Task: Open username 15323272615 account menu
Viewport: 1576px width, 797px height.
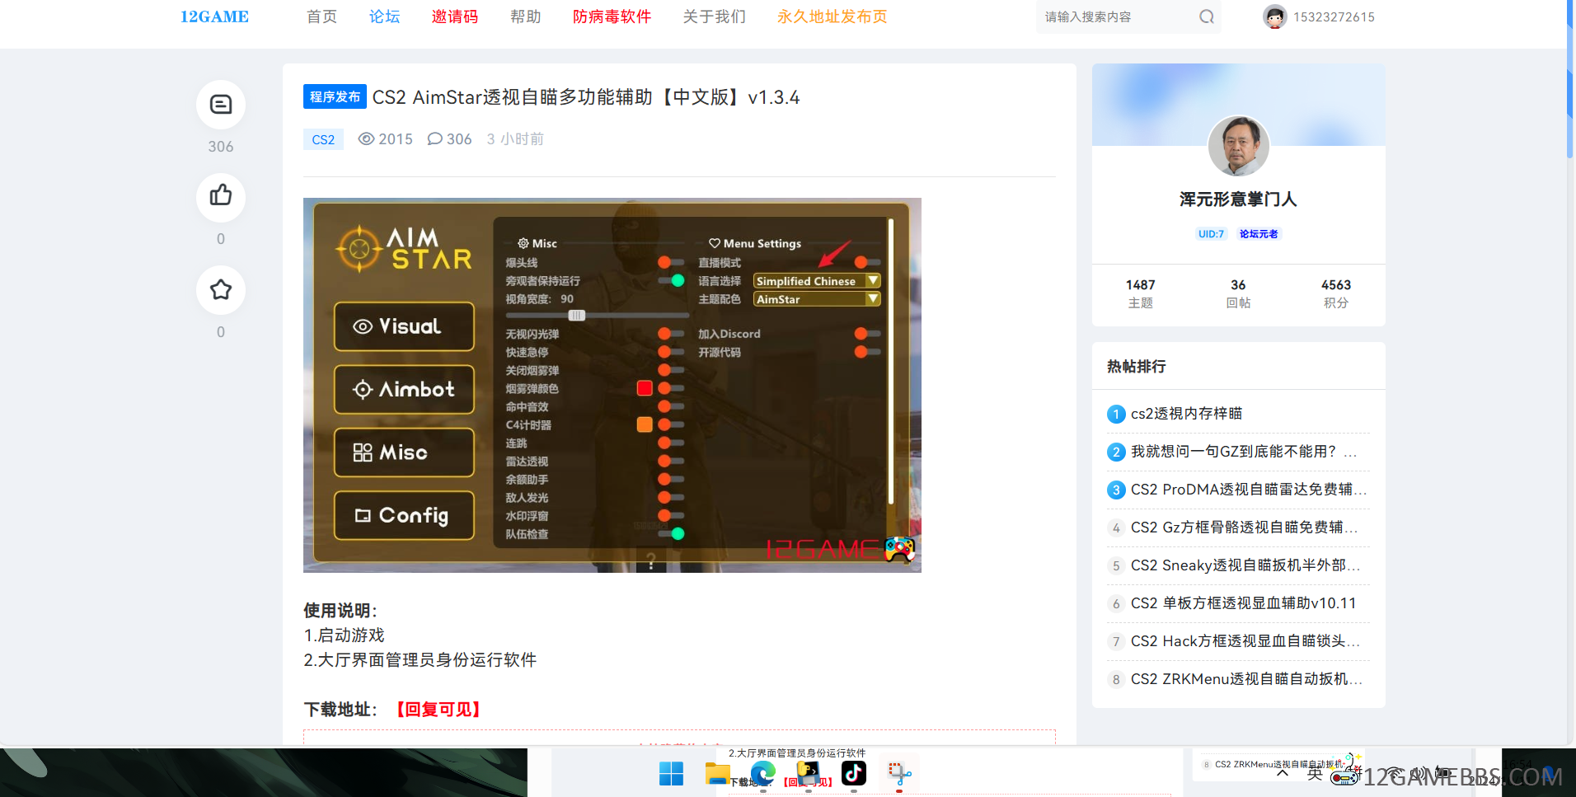Action: pyautogui.click(x=1334, y=16)
